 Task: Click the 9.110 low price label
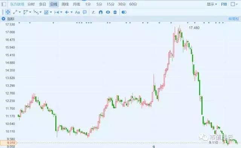214,142
